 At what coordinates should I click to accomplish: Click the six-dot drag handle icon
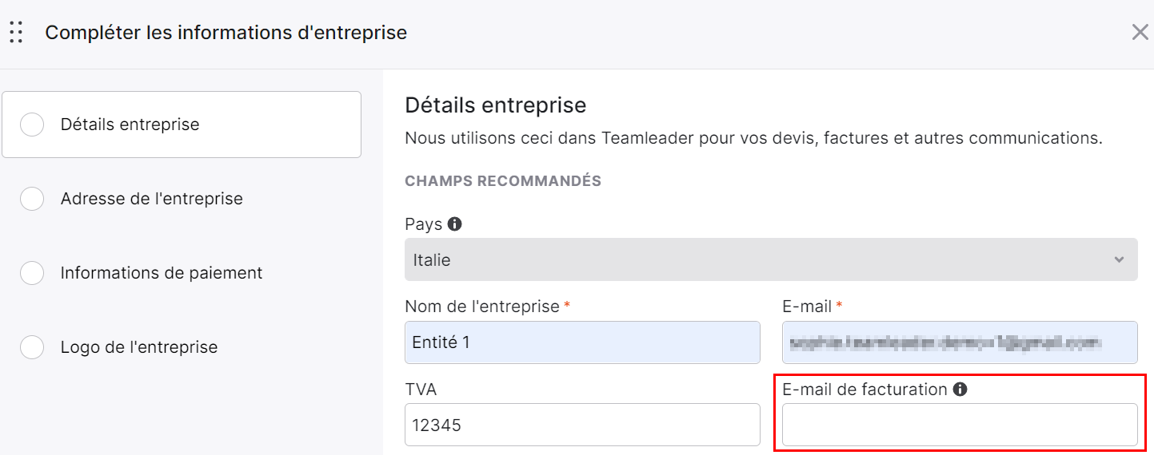pyautogui.click(x=16, y=33)
